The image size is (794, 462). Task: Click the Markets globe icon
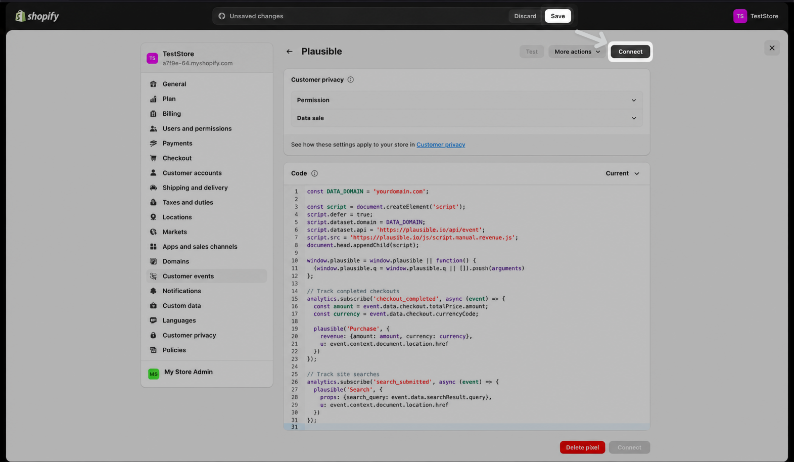point(153,232)
